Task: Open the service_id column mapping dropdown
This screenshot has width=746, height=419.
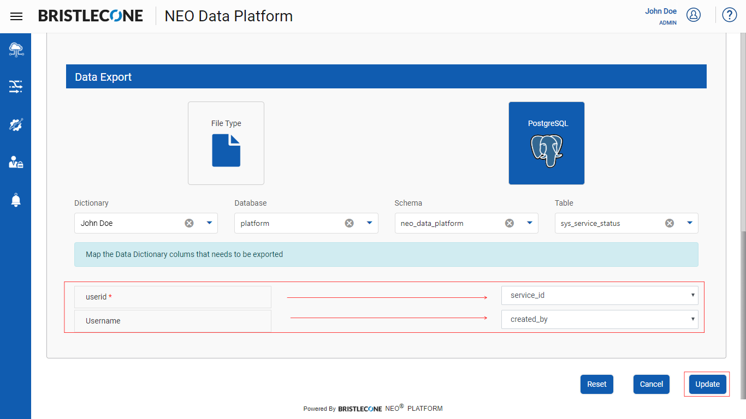Action: pyautogui.click(x=600, y=295)
